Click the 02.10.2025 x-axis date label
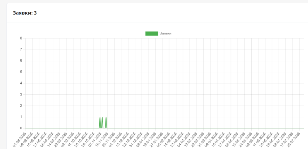 tap(67, 140)
